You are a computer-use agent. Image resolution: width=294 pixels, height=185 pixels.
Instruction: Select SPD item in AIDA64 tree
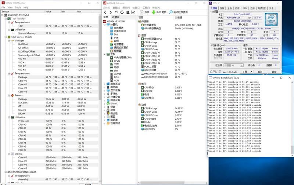pos(116,71)
